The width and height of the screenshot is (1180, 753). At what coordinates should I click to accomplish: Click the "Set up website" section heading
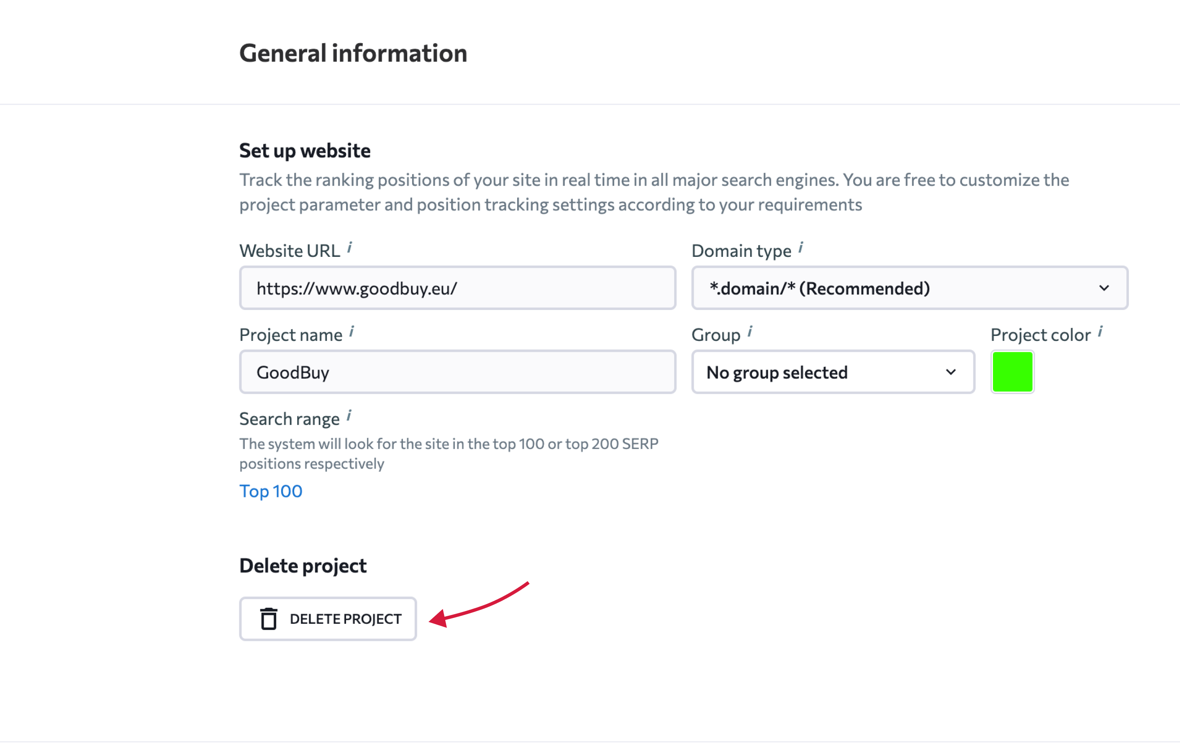(304, 151)
